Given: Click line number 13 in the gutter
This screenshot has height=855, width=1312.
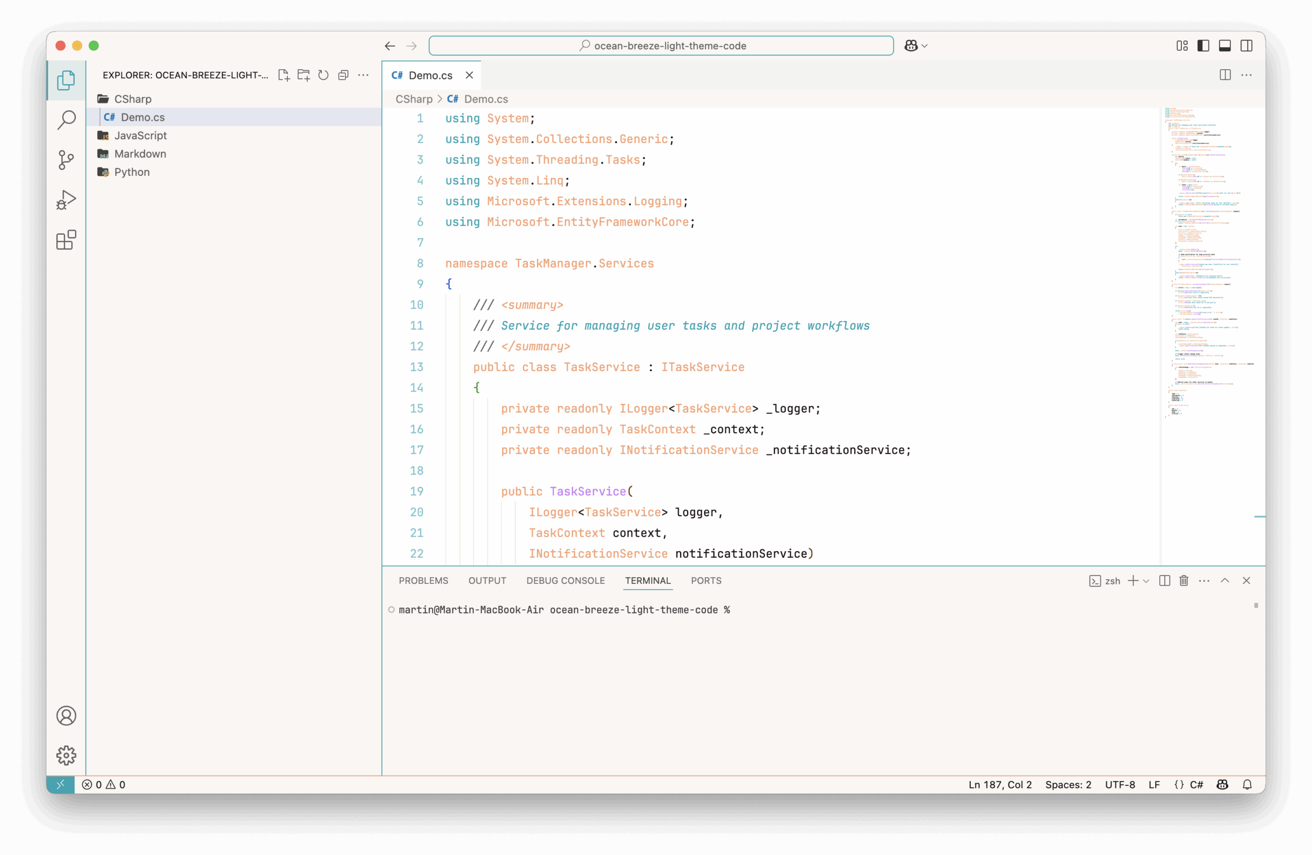Looking at the screenshot, I should coord(417,367).
